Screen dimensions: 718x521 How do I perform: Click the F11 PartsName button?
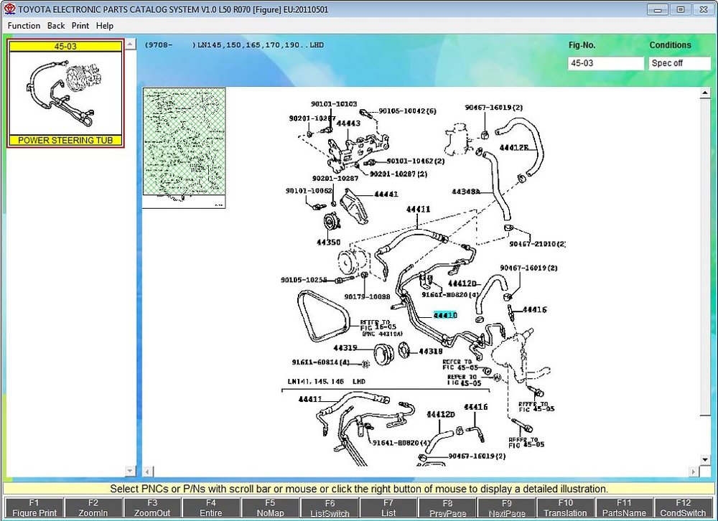624,507
